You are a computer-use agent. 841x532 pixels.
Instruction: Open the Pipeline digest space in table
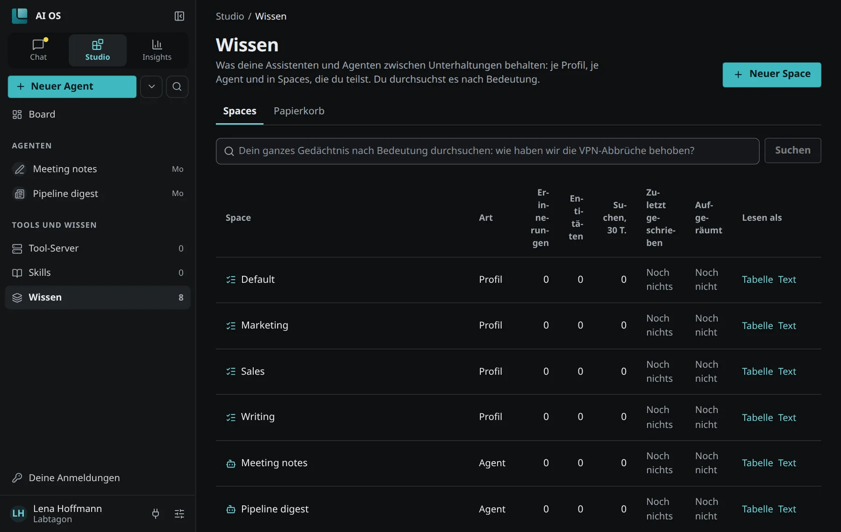(275, 509)
